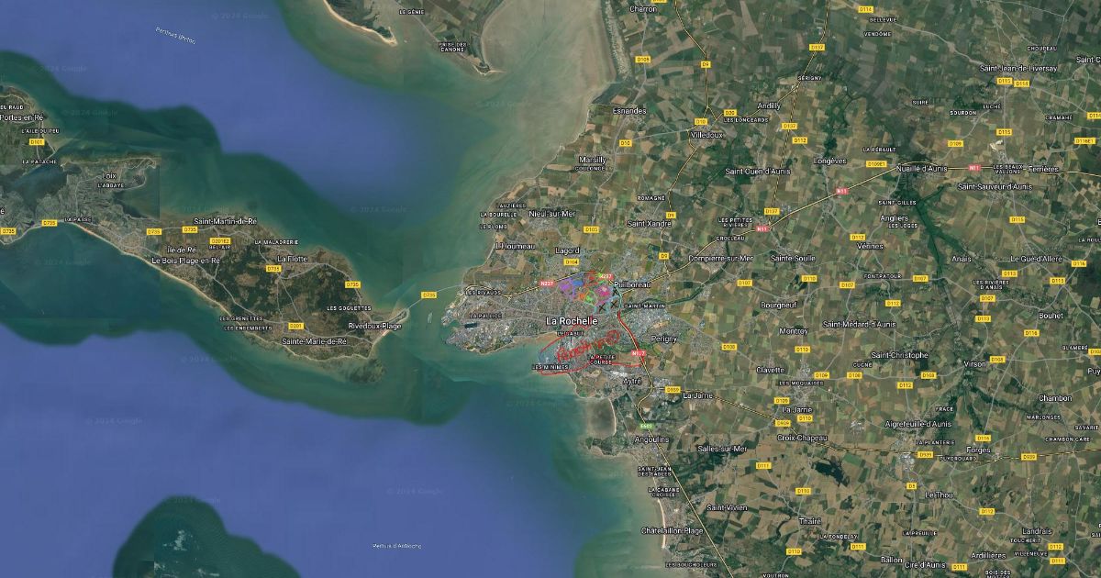Click the Marsilly label
The width and height of the screenshot is (1101, 578).
(x=592, y=159)
